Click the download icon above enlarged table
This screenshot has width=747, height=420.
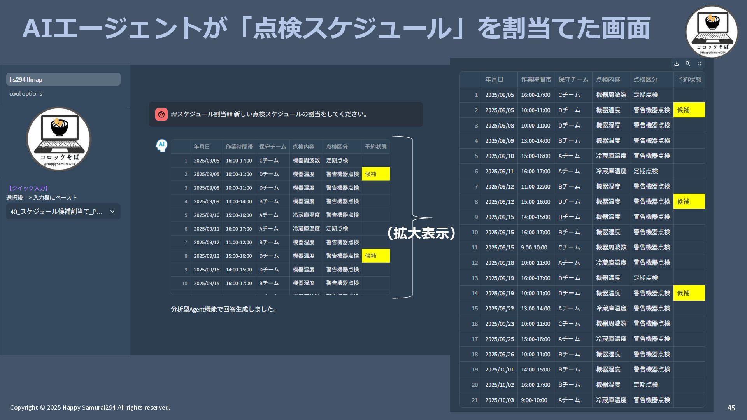tap(677, 63)
